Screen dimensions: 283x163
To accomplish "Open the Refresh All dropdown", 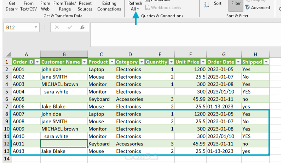I will pos(135,9).
